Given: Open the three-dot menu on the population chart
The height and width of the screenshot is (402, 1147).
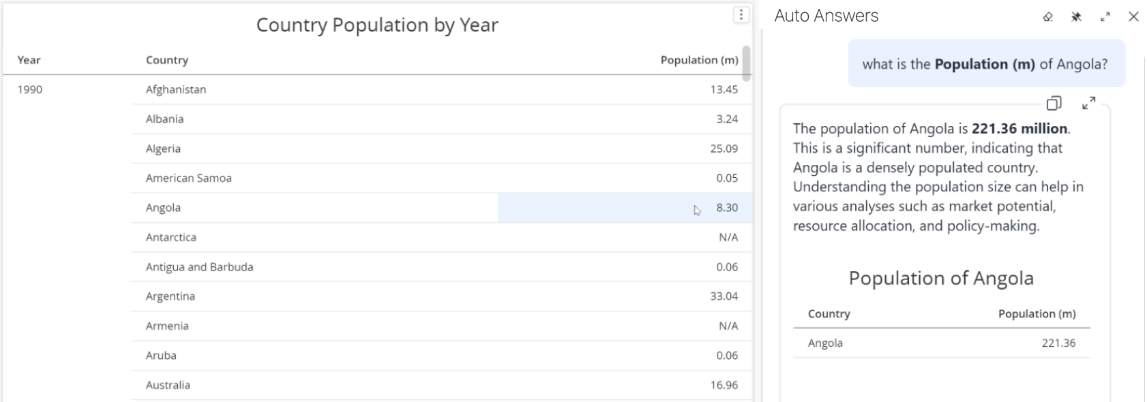Looking at the screenshot, I should point(741,15).
